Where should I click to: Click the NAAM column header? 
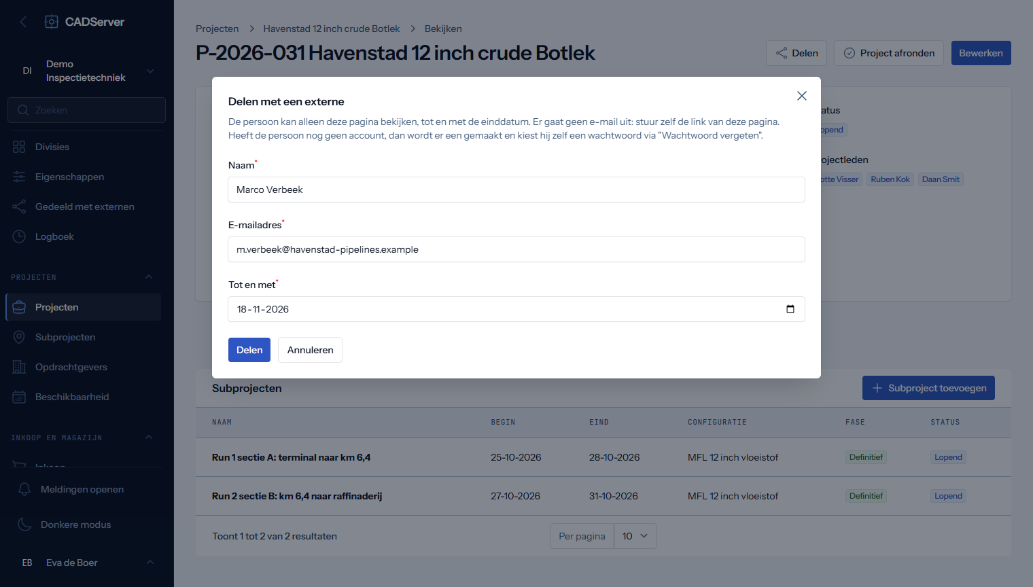[222, 423]
